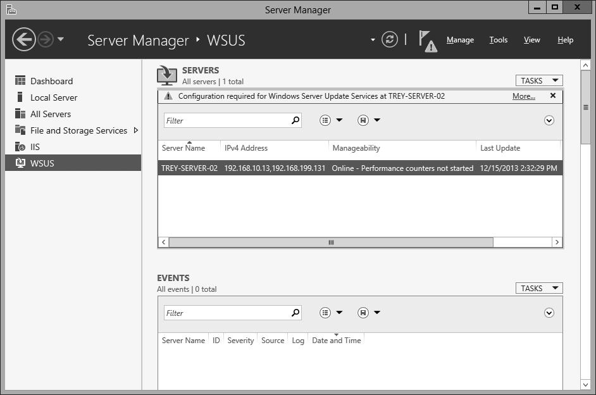
Task: Open the Servers list view options icon
Action: point(325,120)
